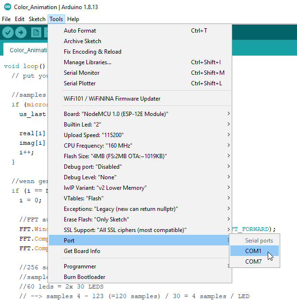This screenshot has height=301, width=297.
Task: Expand the Debug Level None submenu
Action: point(140,177)
